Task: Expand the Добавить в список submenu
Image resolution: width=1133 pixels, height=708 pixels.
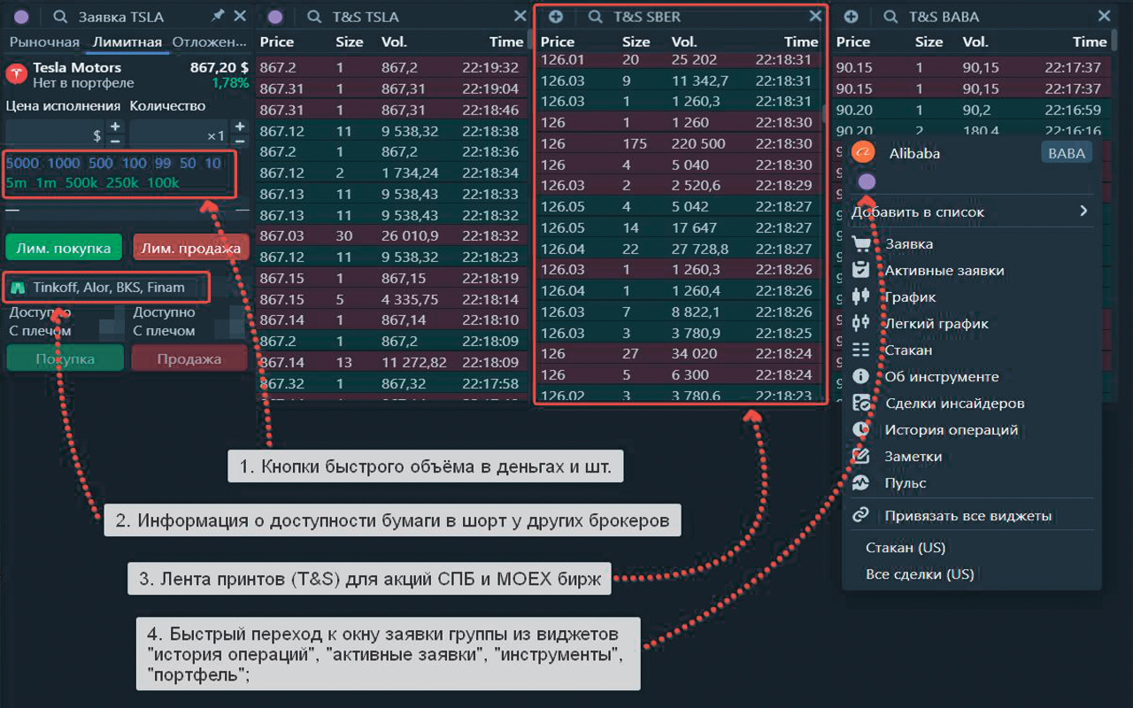Action: pyautogui.click(x=1083, y=212)
